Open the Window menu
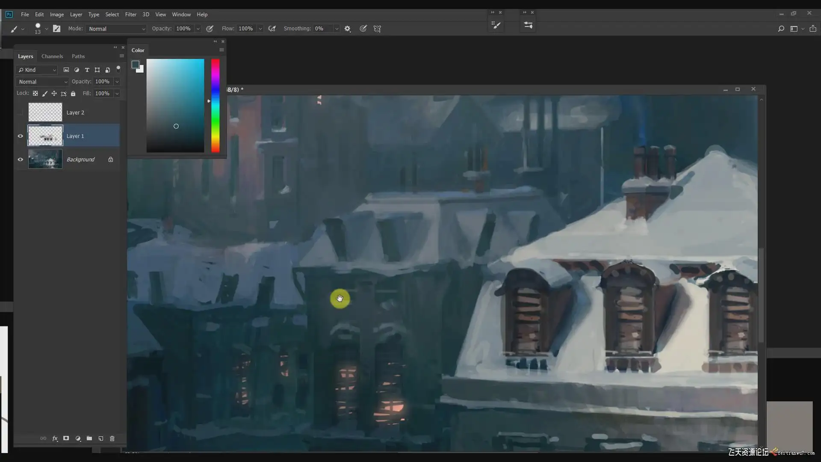This screenshot has height=462, width=821. [181, 14]
